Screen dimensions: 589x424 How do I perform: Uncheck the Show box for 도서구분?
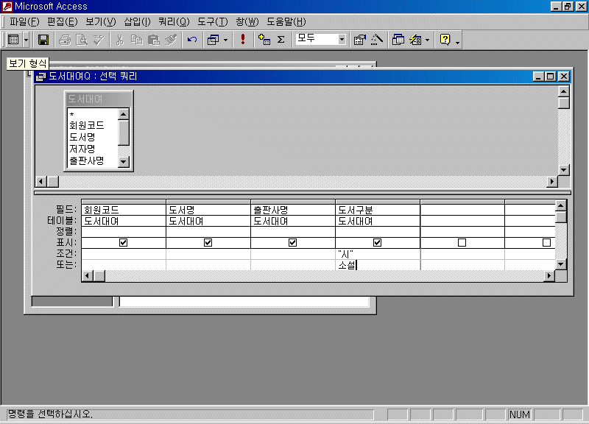(x=378, y=243)
